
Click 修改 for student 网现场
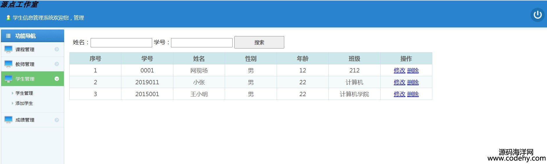pyautogui.click(x=399, y=70)
